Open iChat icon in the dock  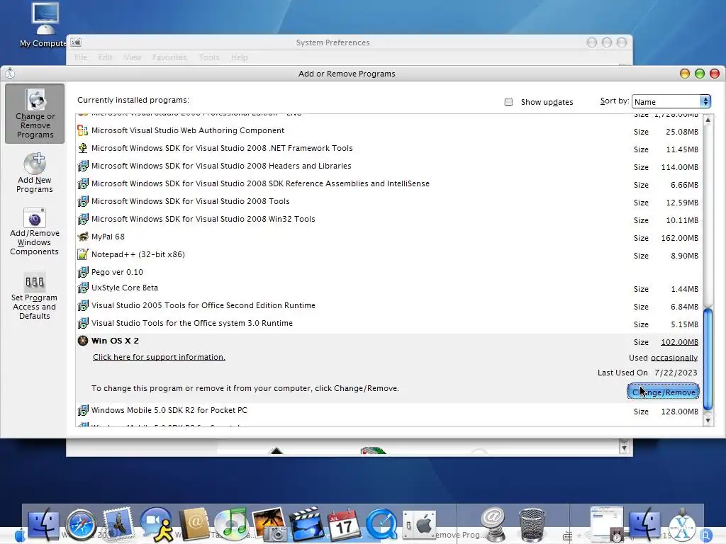(x=157, y=525)
